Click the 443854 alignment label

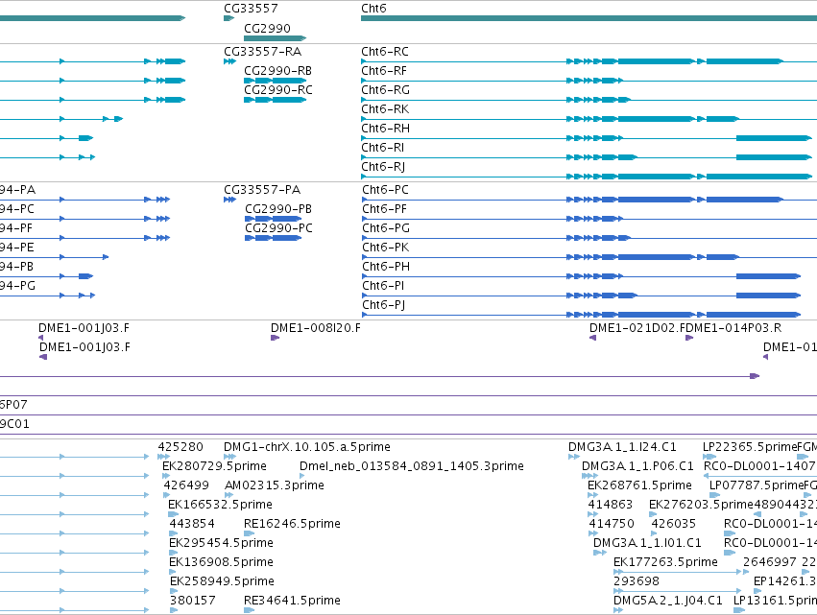192,523
